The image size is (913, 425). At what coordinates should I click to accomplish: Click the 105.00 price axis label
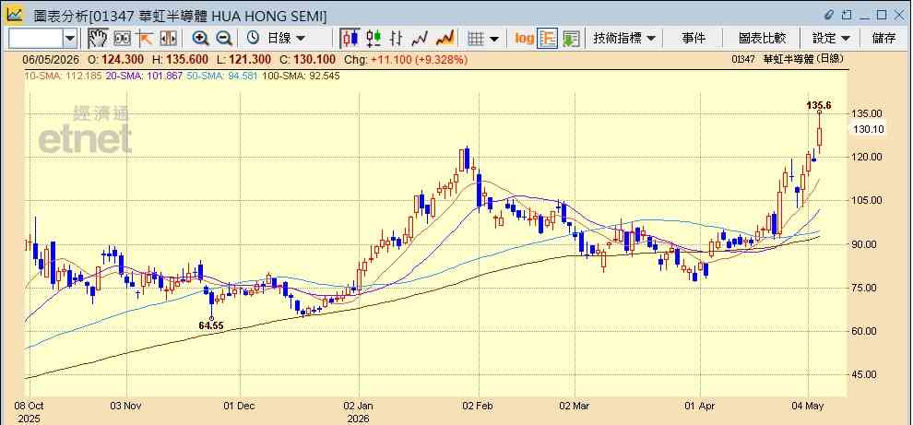pyautogui.click(x=867, y=200)
